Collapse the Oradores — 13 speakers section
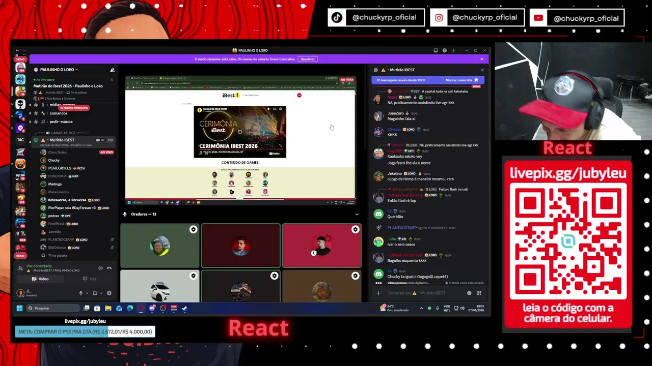 357,214
